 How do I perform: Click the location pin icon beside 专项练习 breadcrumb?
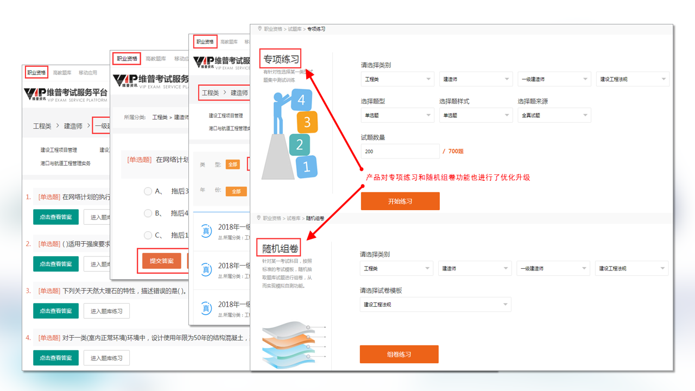260,29
